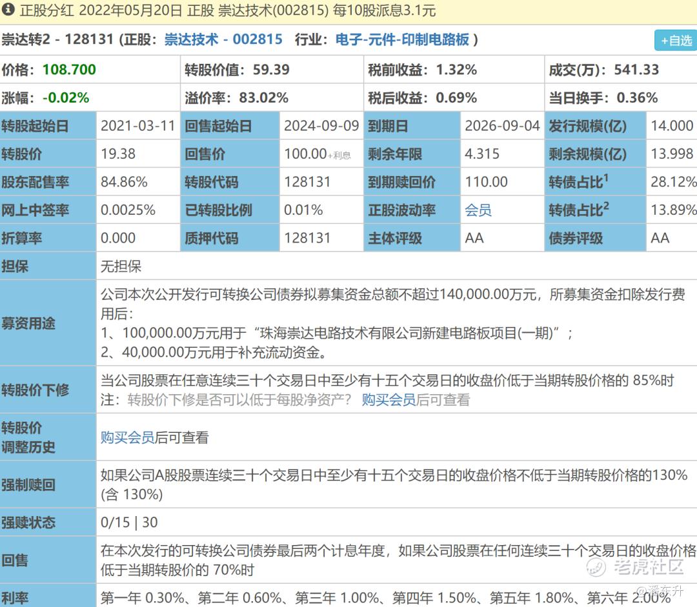Select 税后收益 value 0.69%

pyautogui.click(x=456, y=97)
